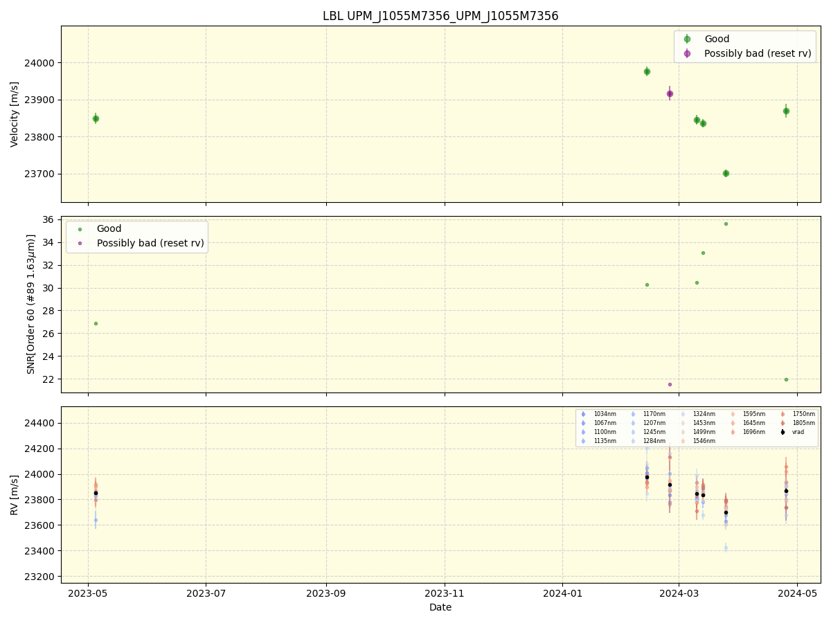Image resolution: width=831 pixels, height=623 pixels.
Task: Select the May 2023 SNR point near 27
Action: pyautogui.click(x=96, y=323)
